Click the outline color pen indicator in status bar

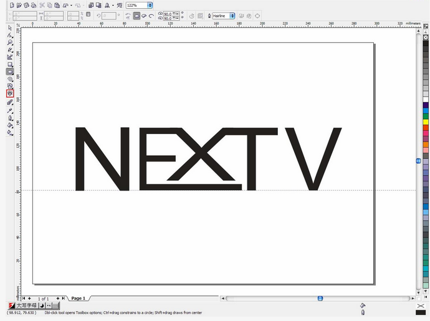pos(363,312)
